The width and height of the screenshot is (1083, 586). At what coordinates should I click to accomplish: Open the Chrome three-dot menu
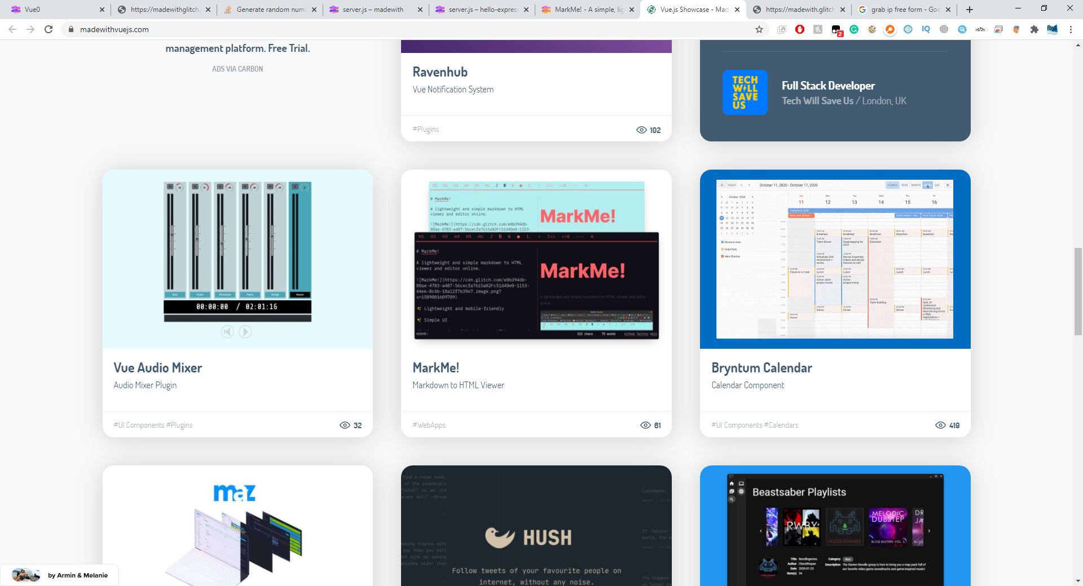1071,29
